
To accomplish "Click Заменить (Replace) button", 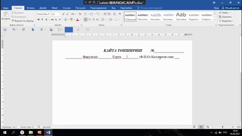I will (x=225, y=17).
